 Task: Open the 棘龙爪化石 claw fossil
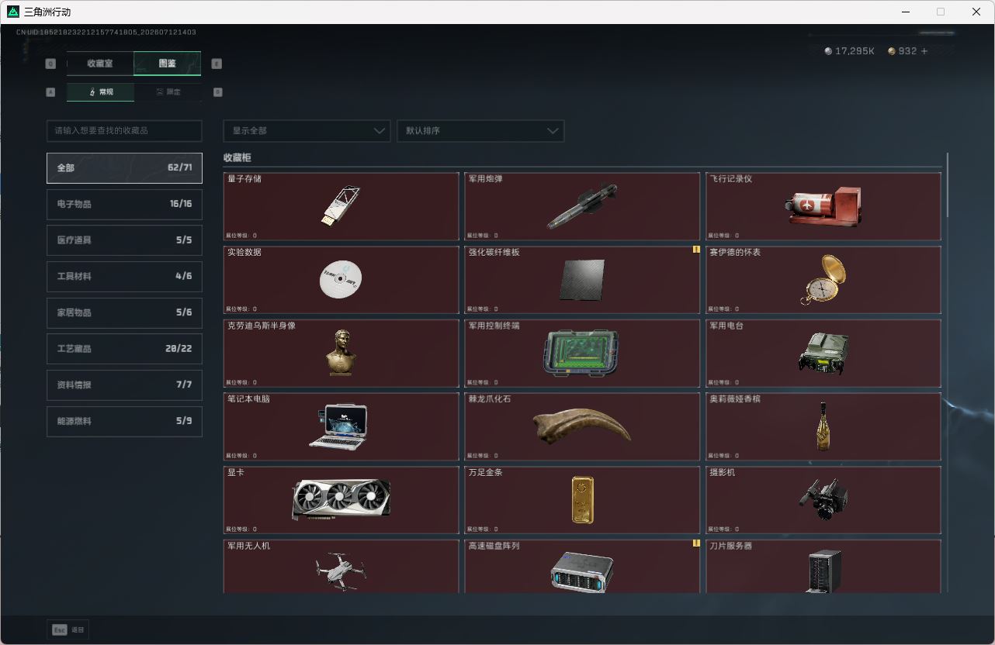(x=582, y=426)
